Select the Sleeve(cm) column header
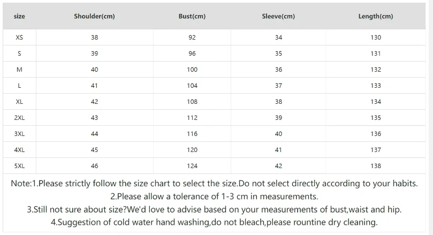This screenshot has width=433, height=235. tap(278, 16)
